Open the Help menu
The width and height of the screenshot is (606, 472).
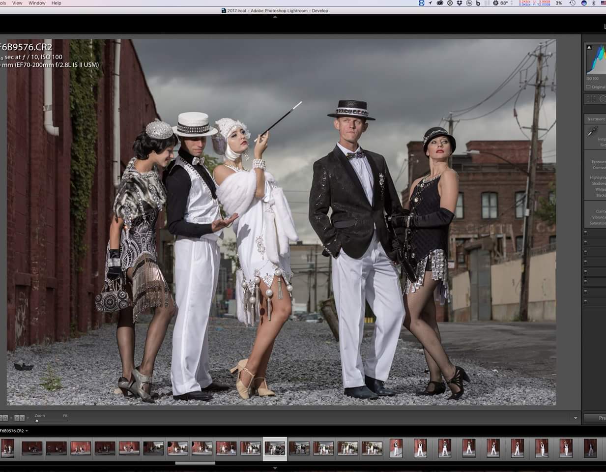(57, 3)
